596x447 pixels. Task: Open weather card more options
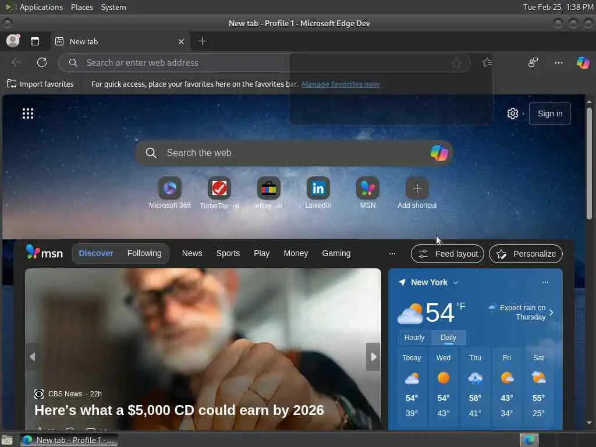click(x=545, y=282)
